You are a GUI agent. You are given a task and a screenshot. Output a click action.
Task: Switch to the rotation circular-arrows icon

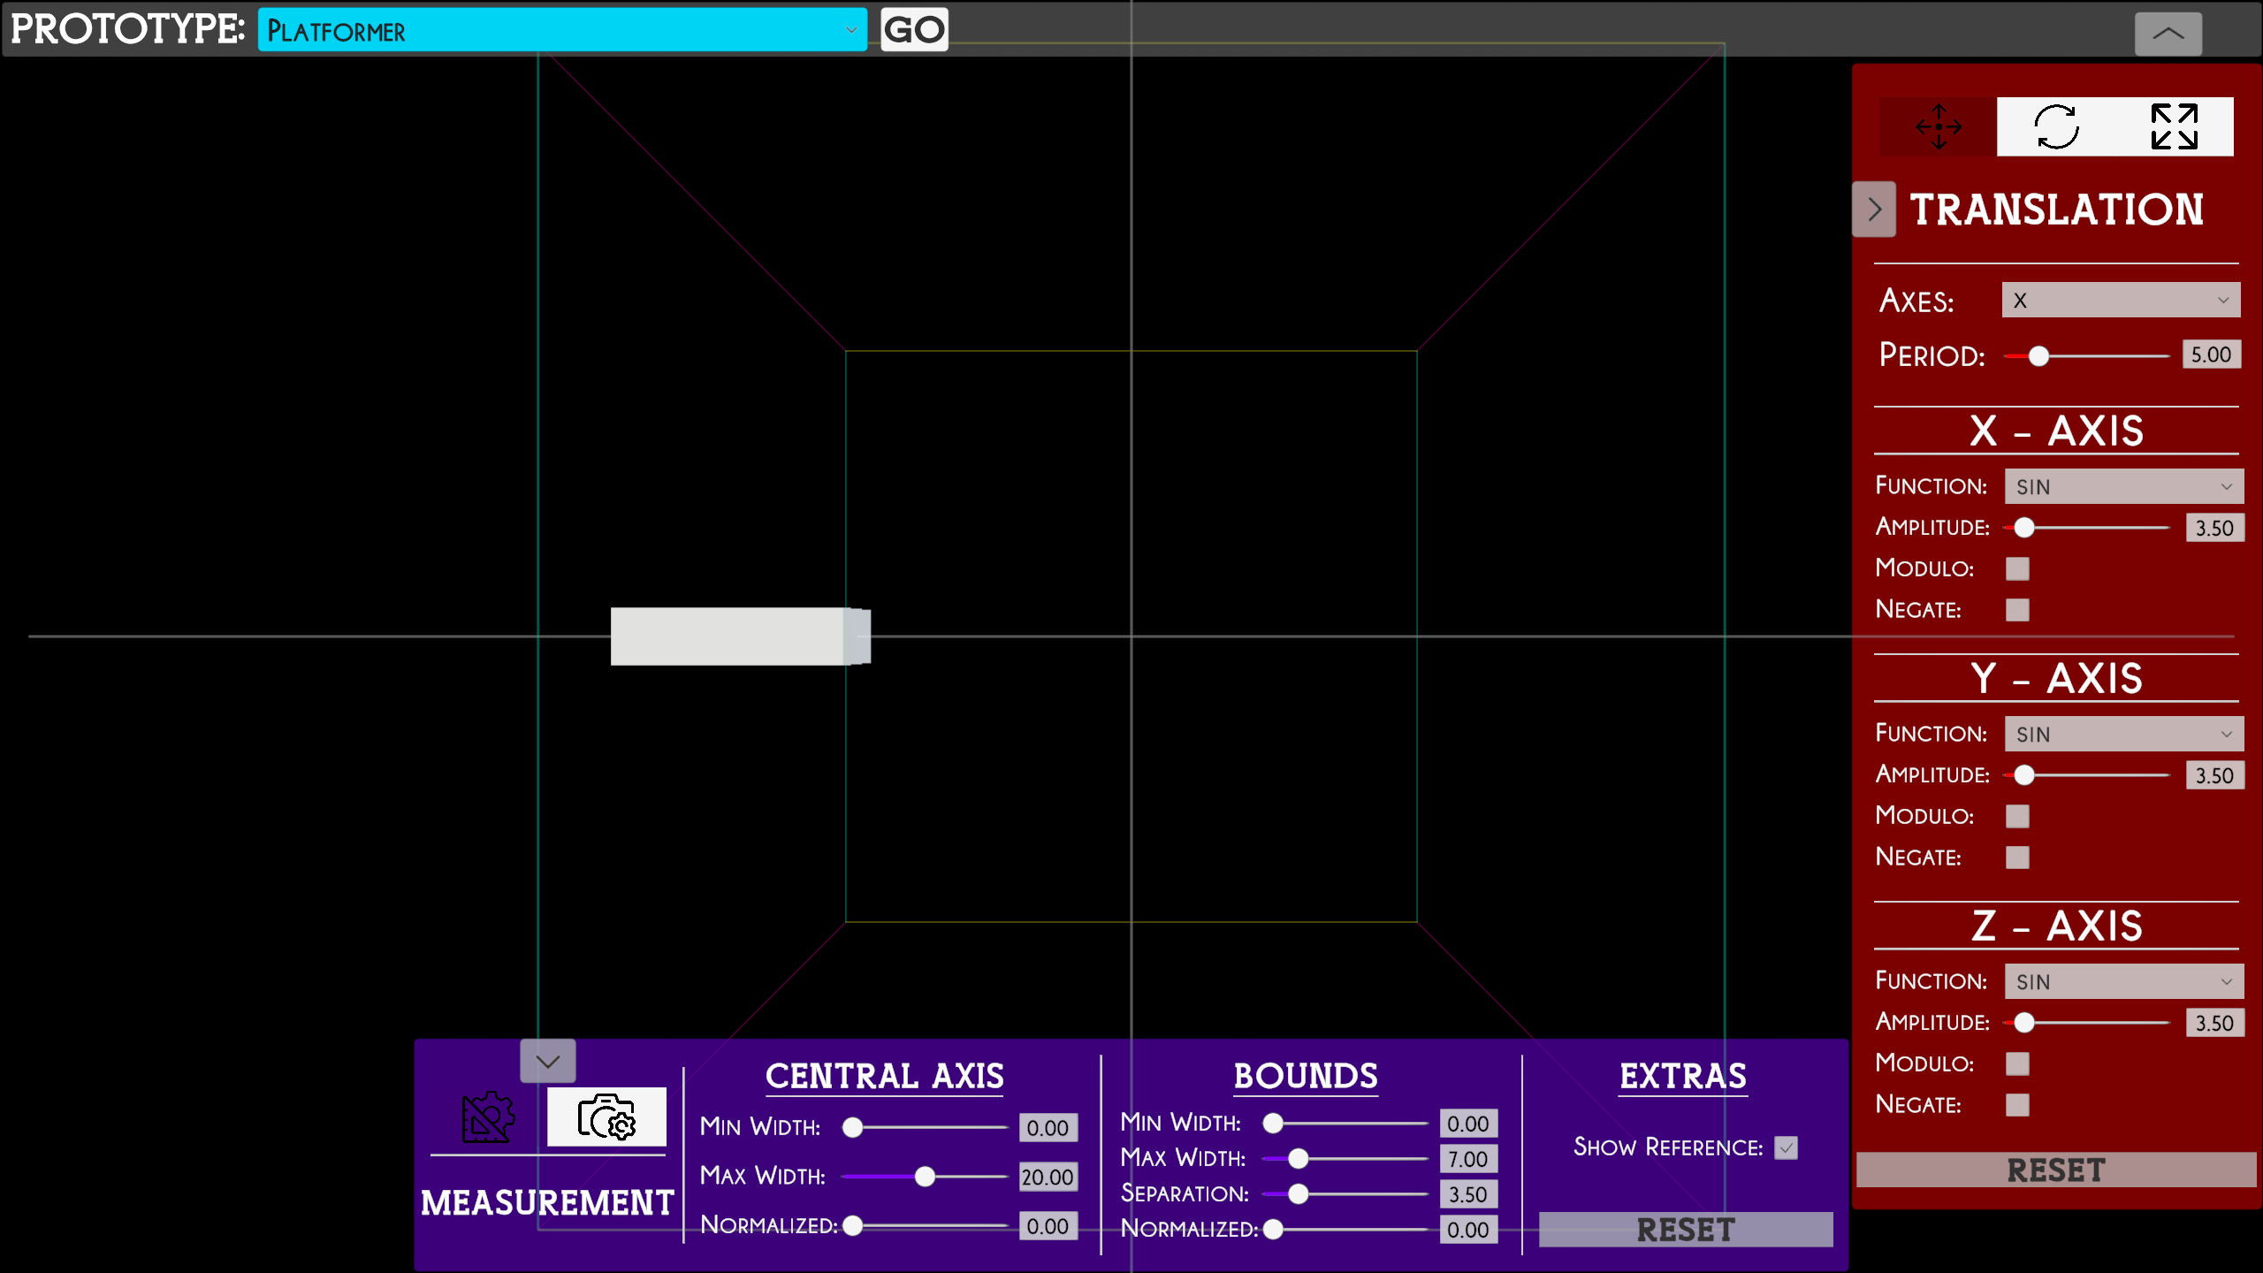pos(2056,126)
